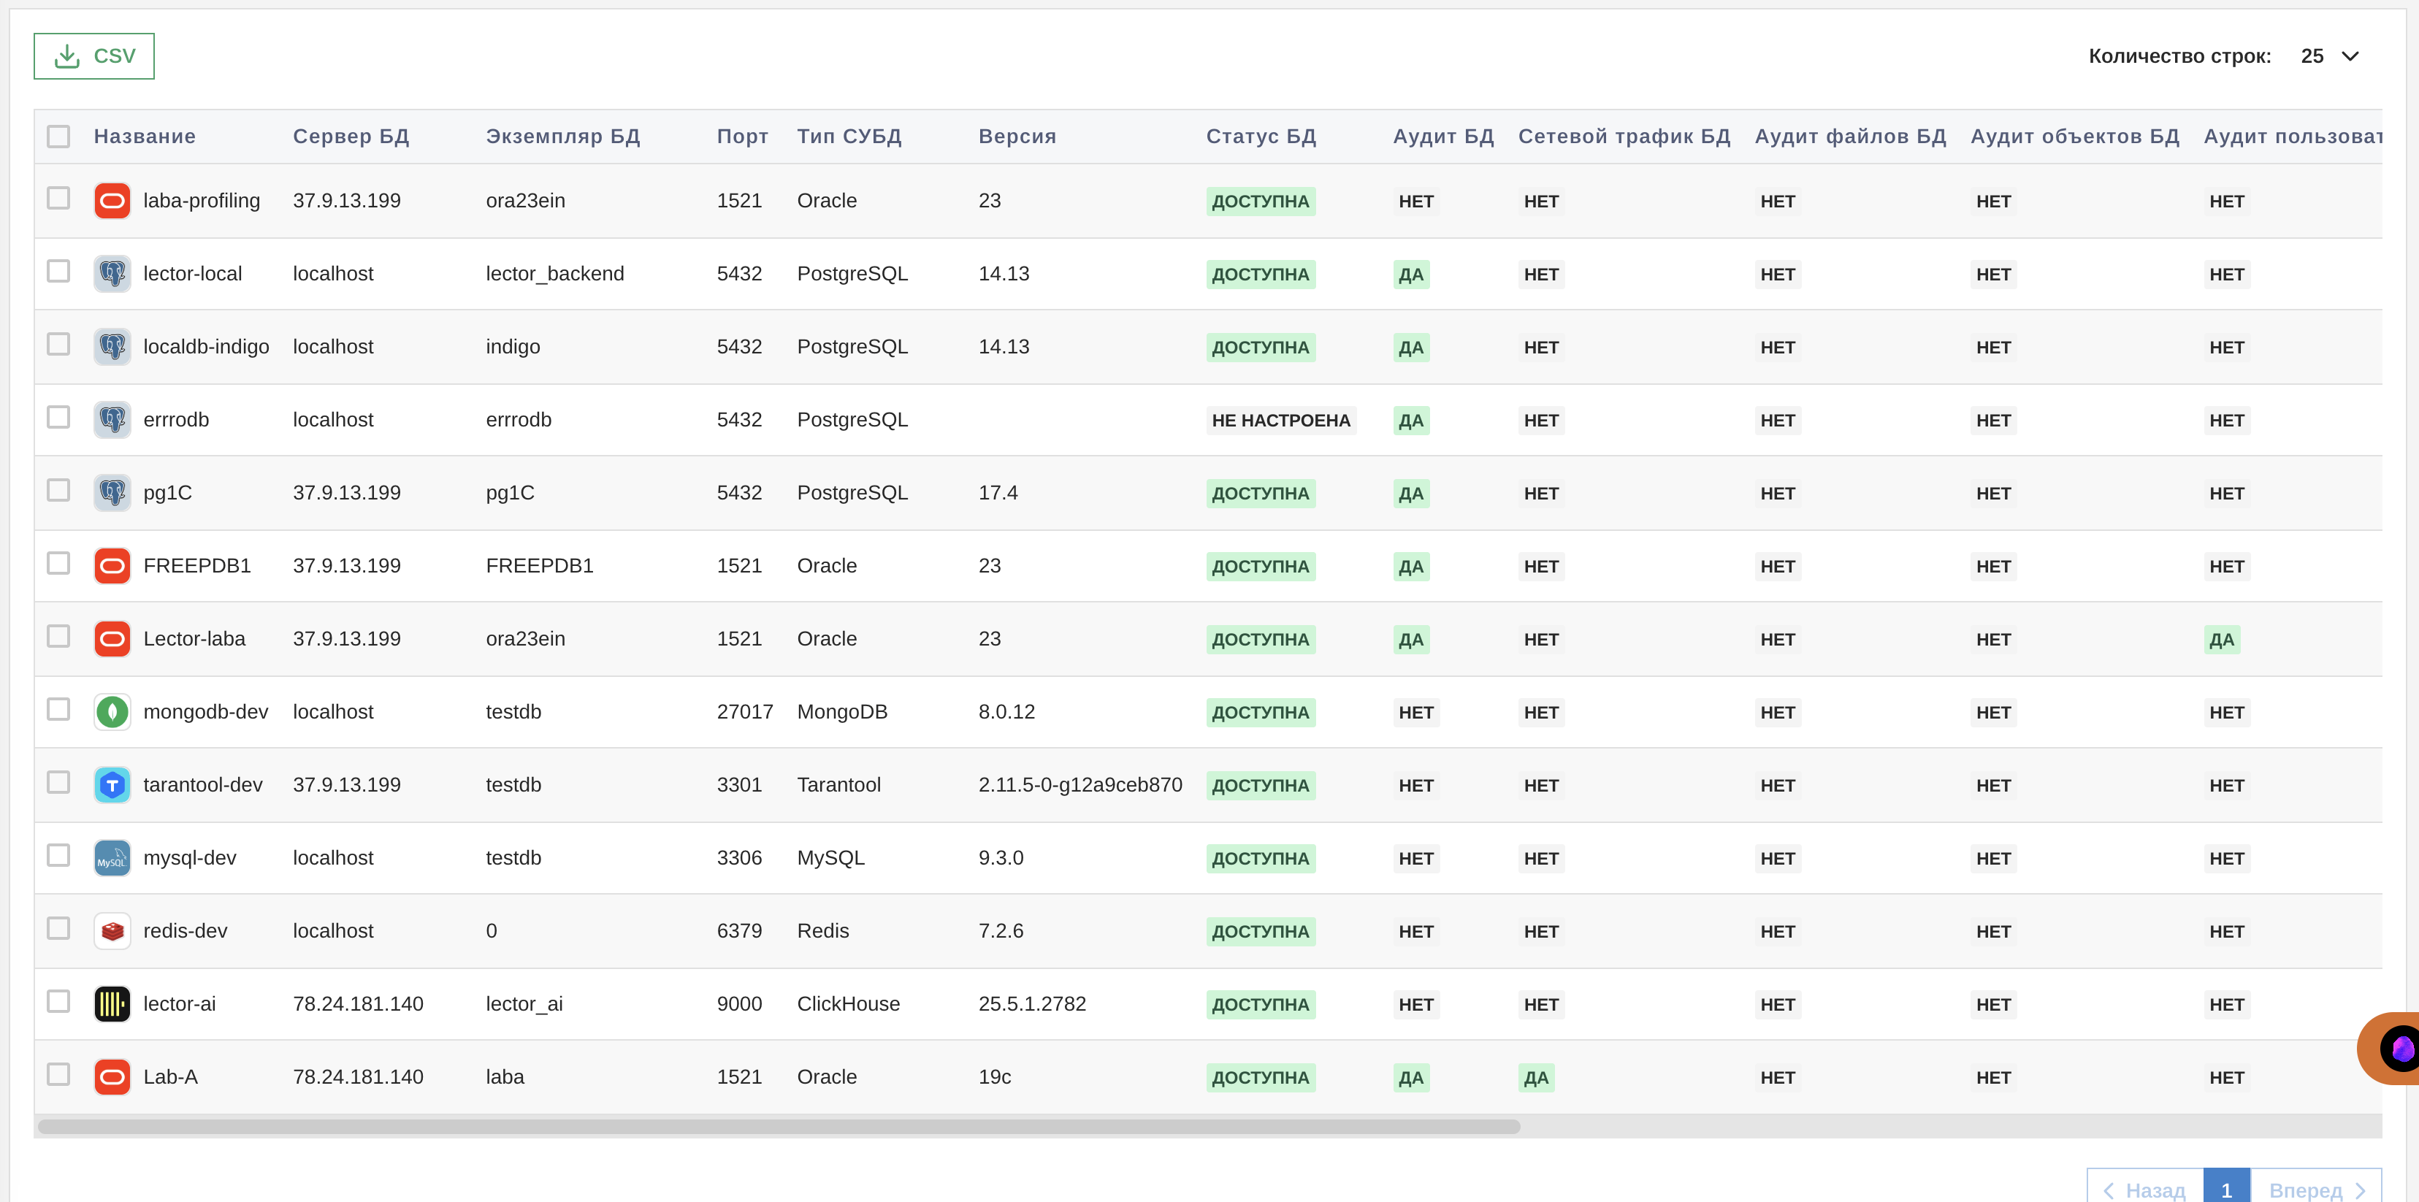Click the MongoDB leaf icon for mongodb-dev
This screenshot has height=1202, width=2419.
coord(112,712)
